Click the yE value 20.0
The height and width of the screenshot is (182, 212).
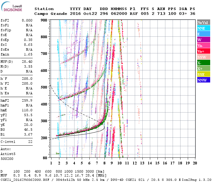28,125
